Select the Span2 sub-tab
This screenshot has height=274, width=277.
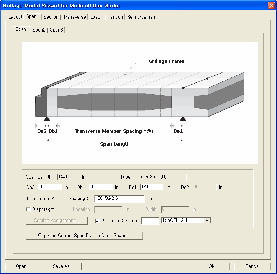pyautogui.click(x=39, y=30)
